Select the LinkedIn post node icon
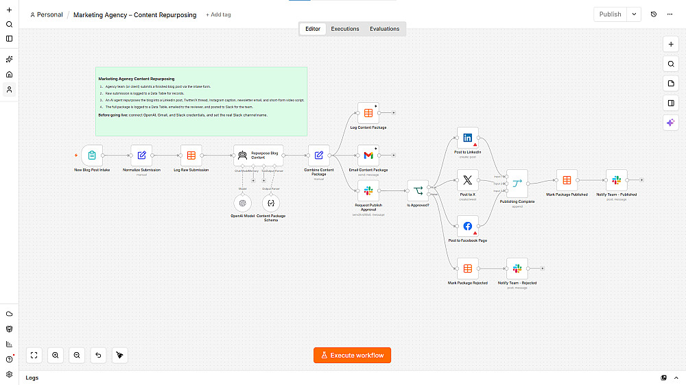The height and width of the screenshot is (385, 686). pos(467,138)
